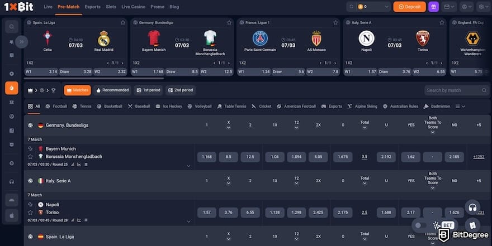Click the headset icon in left sidebar
Screen dimensions: 492x246
(12, 181)
